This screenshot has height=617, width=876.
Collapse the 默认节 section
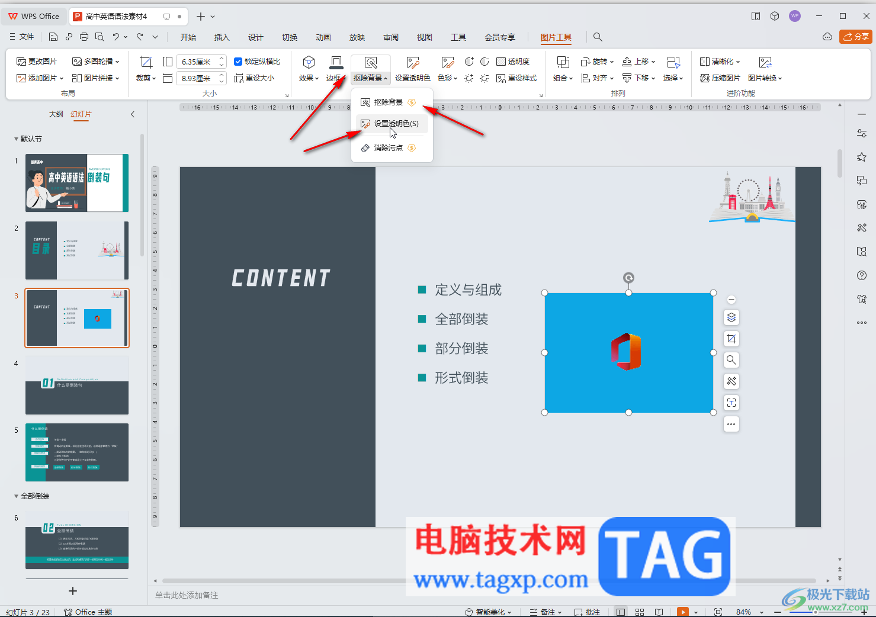(x=17, y=139)
